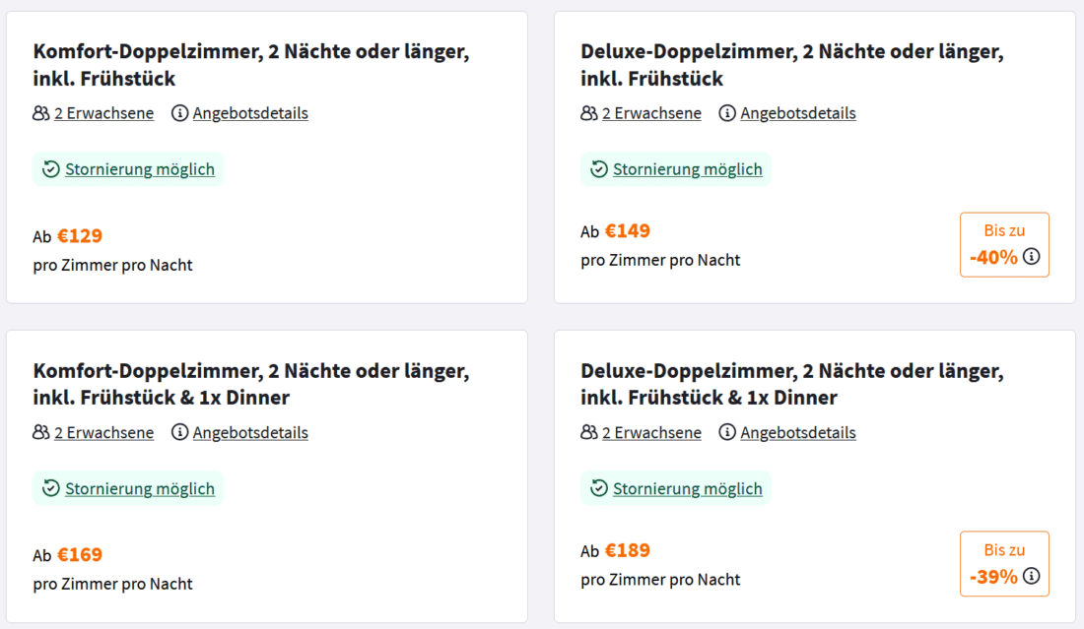Select Komfort-Doppelzimmer breakfast-only offer title
Image resolution: width=1084 pixels, height=629 pixels.
pos(251,65)
